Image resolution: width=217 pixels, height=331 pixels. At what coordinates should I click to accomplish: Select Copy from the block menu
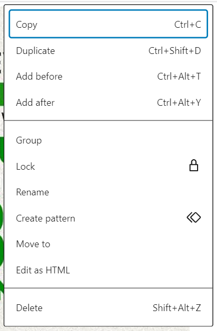[x=108, y=24]
